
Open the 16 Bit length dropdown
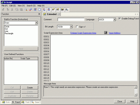pyautogui.click(x=71, y=27)
